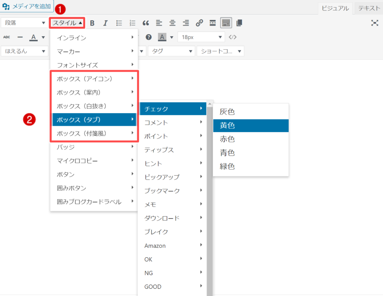The height and width of the screenshot is (296, 383).
Task: Select the ブックマーク tab box type
Action: [173, 191]
